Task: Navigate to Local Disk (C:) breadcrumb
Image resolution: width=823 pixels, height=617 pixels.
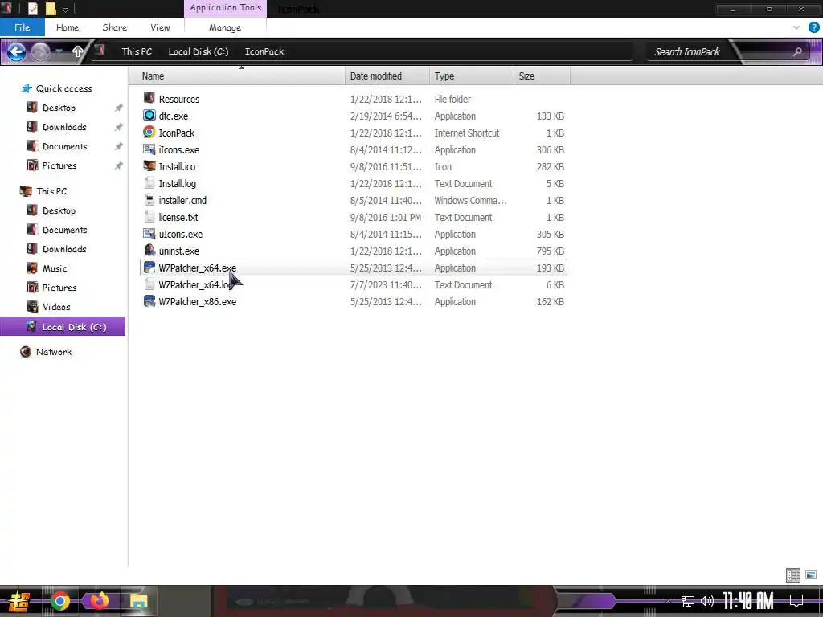Action: click(x=199, y=51)
